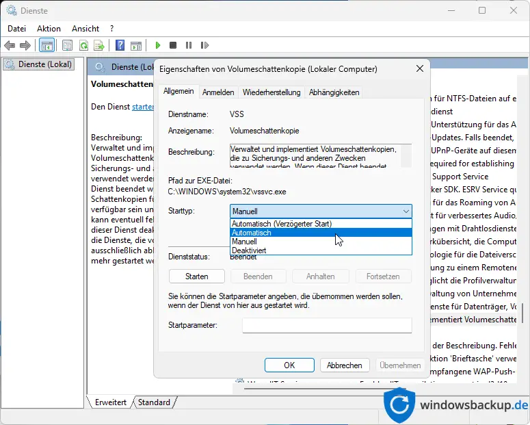Open the Aktion menu
Screen dimensions: 530x425
pos(49,29)
